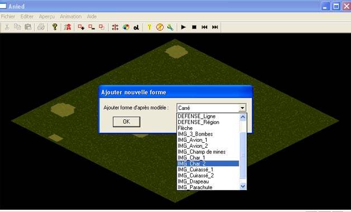Click the scissors cut icon

(7, 27)
